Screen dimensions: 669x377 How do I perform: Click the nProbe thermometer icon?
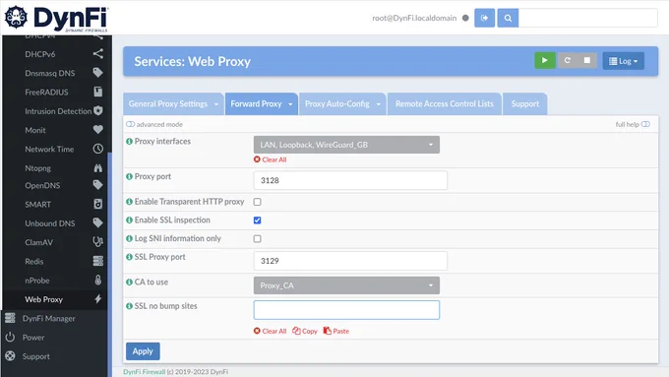[97, 281]
